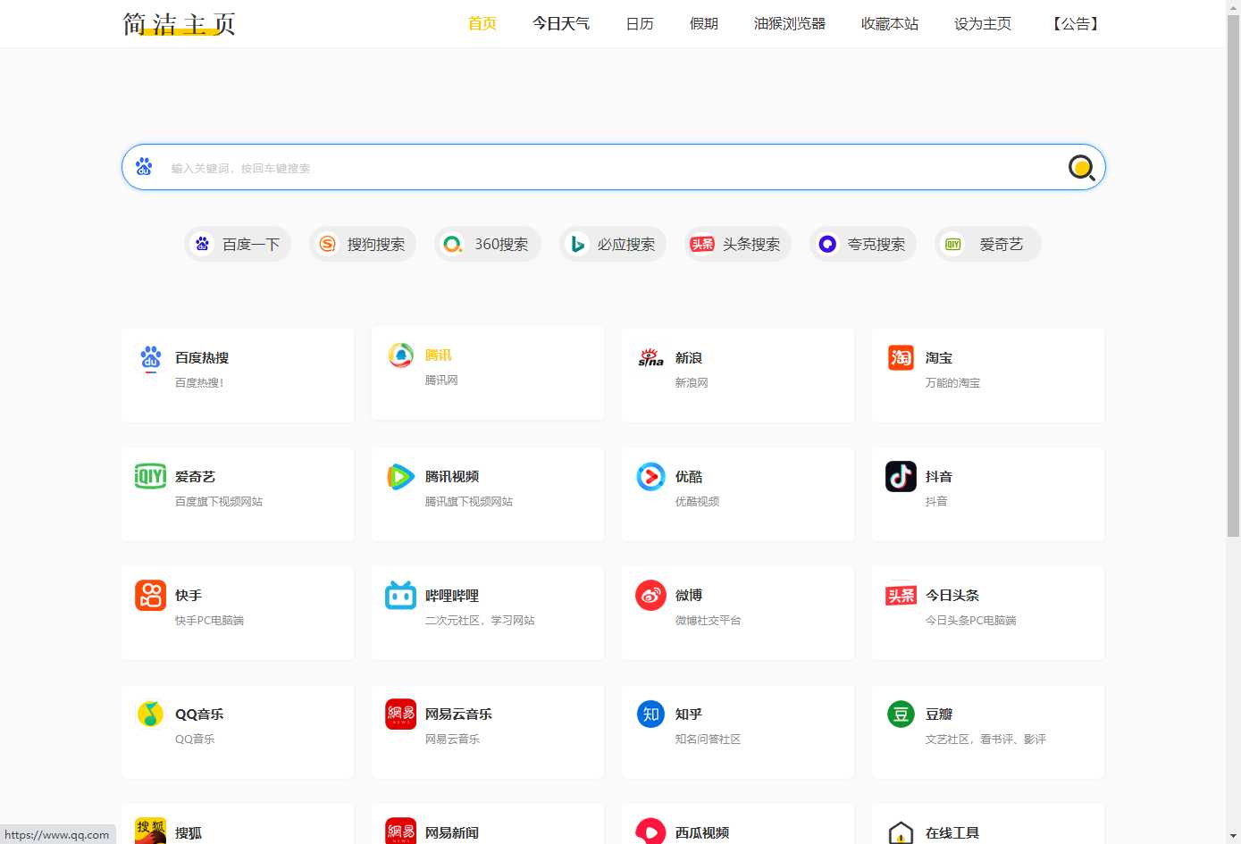Click the 抖音 music note icon
Screen dimensions: 1241x844
(x=901, y=477)
